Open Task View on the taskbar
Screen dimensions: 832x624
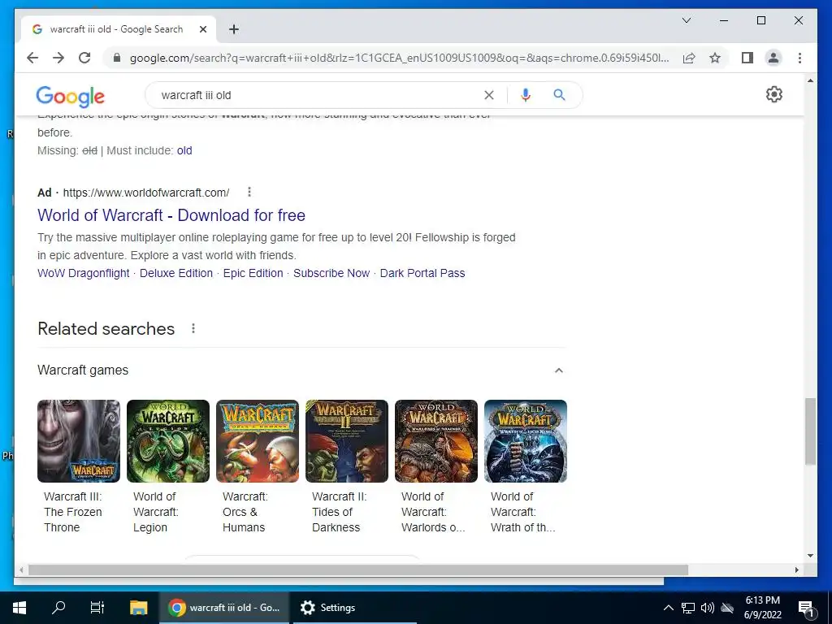[x=97, y=608]
